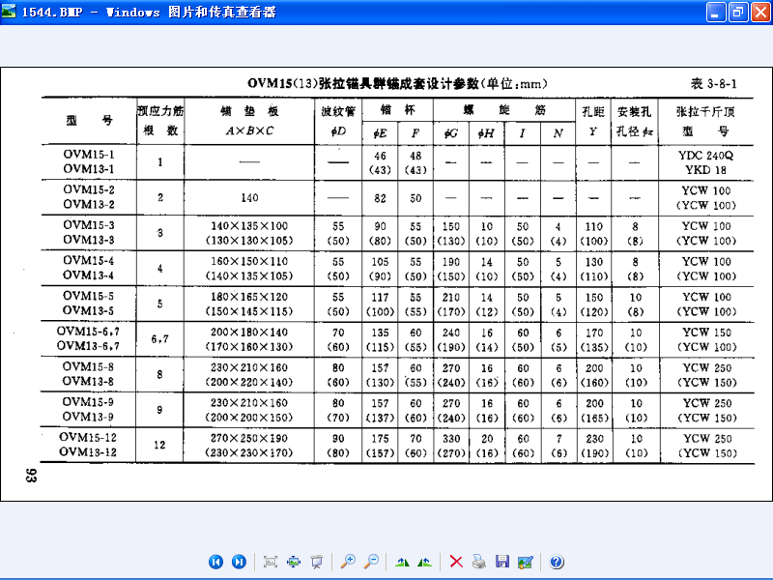Screen dimensions: 773x580
Task: Click the φE value '117'
Action: pos(380,298)
